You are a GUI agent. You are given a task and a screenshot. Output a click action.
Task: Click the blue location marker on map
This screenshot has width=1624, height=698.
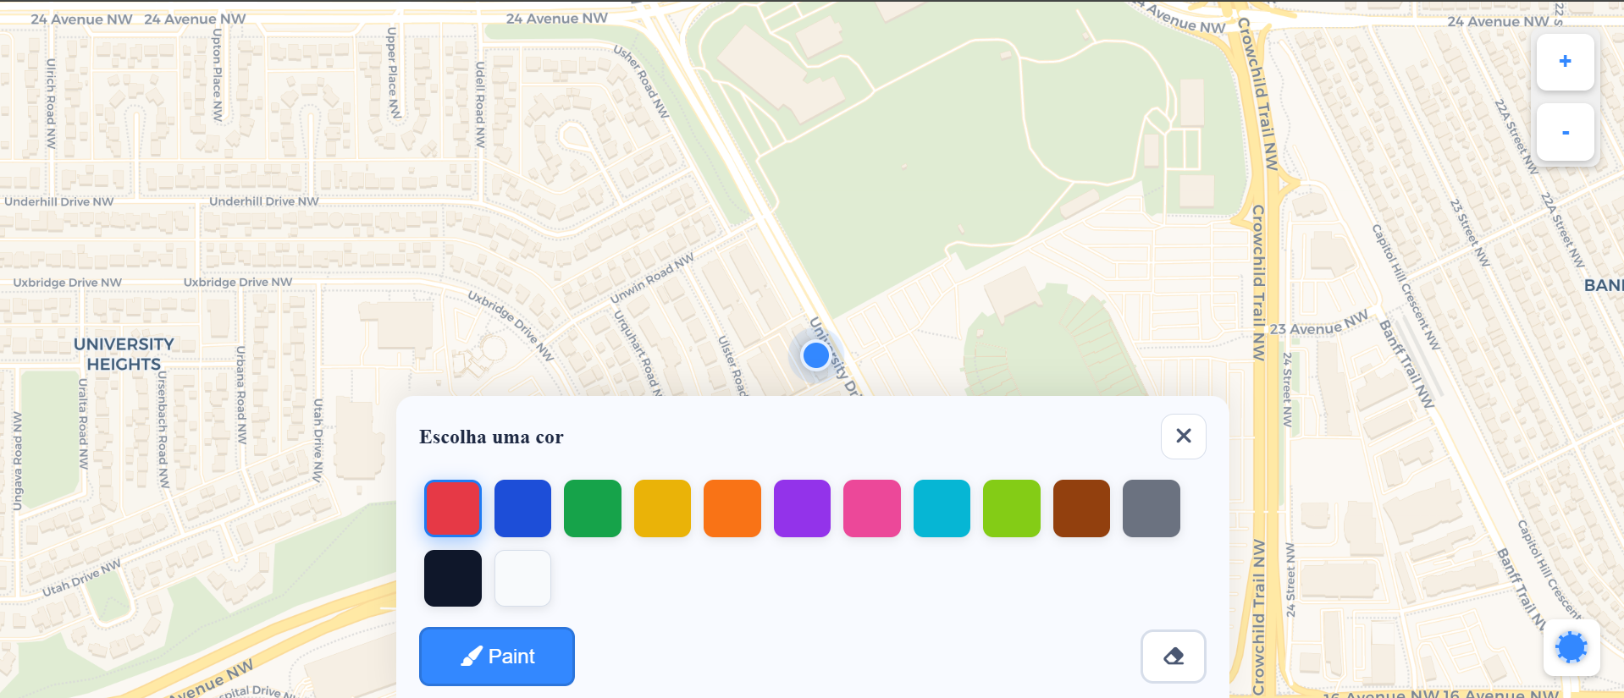pos(815,355)
